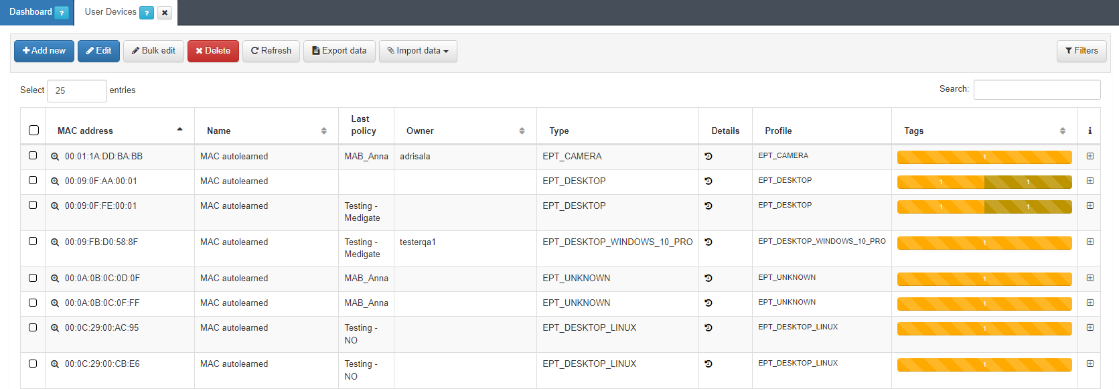This screenshot has height=389, width=1119.
Task: Focus the Search input field
Action: tap(1037, 90)
